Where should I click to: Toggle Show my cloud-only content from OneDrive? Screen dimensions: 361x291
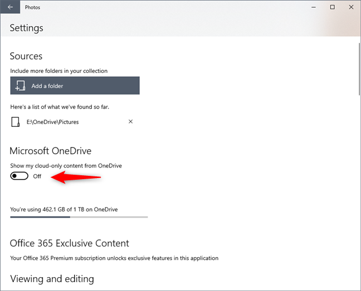click(x=19, y=176)
